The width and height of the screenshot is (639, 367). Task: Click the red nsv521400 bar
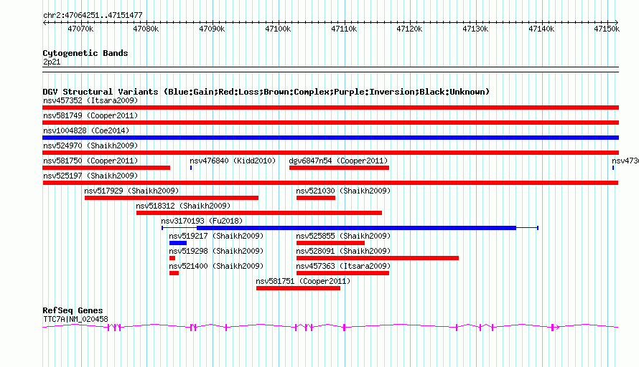[x=174, y=273]
